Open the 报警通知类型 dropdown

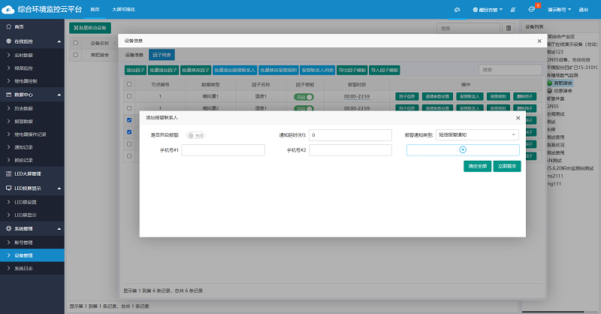(488, 135)
